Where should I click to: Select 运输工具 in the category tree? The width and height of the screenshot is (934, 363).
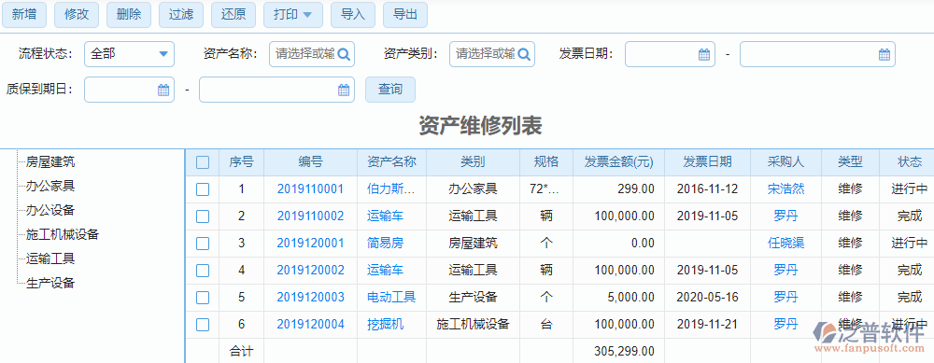(x=50, y=258)
